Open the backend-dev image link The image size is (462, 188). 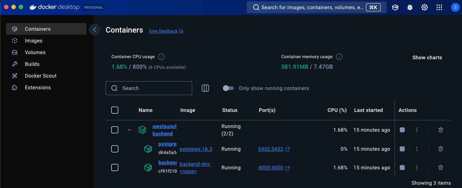coord(195,168)
